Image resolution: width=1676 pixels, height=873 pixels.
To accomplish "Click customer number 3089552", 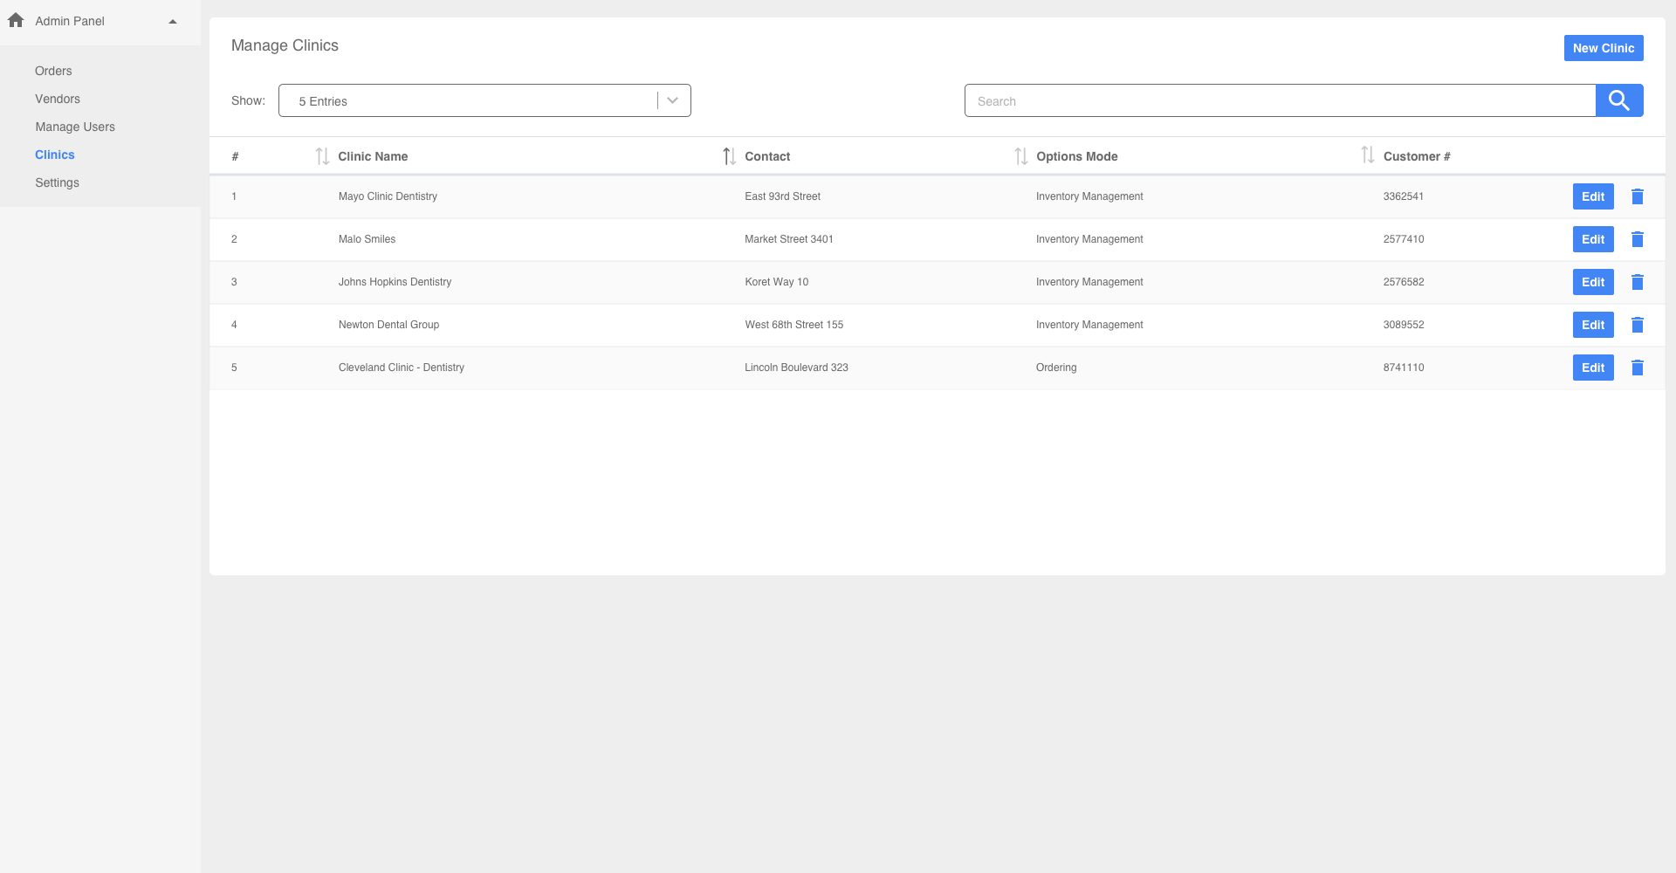I will (1404, 325).
